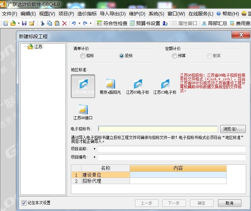Open the 编辑(E) menu
This screenshot has width=251, height=211.
click(28, 14)
